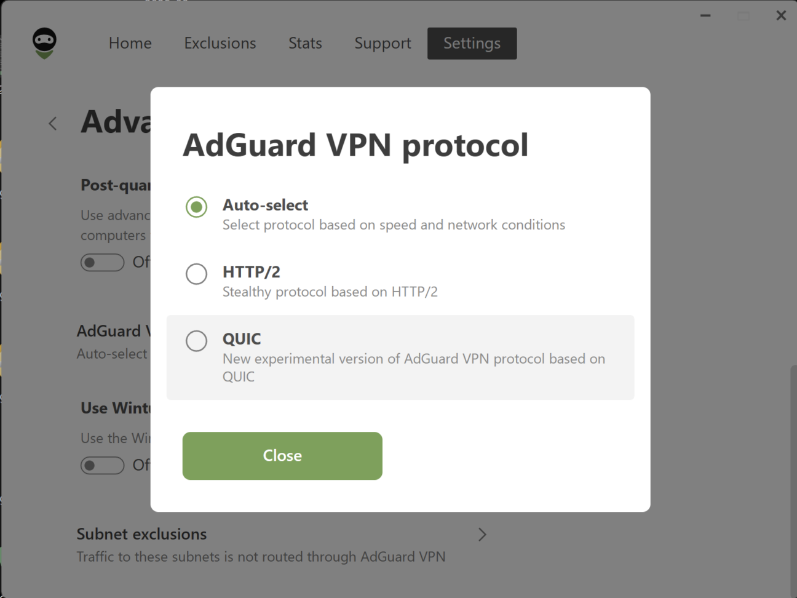Navigate to the Home tab

[x=130, y=43]
